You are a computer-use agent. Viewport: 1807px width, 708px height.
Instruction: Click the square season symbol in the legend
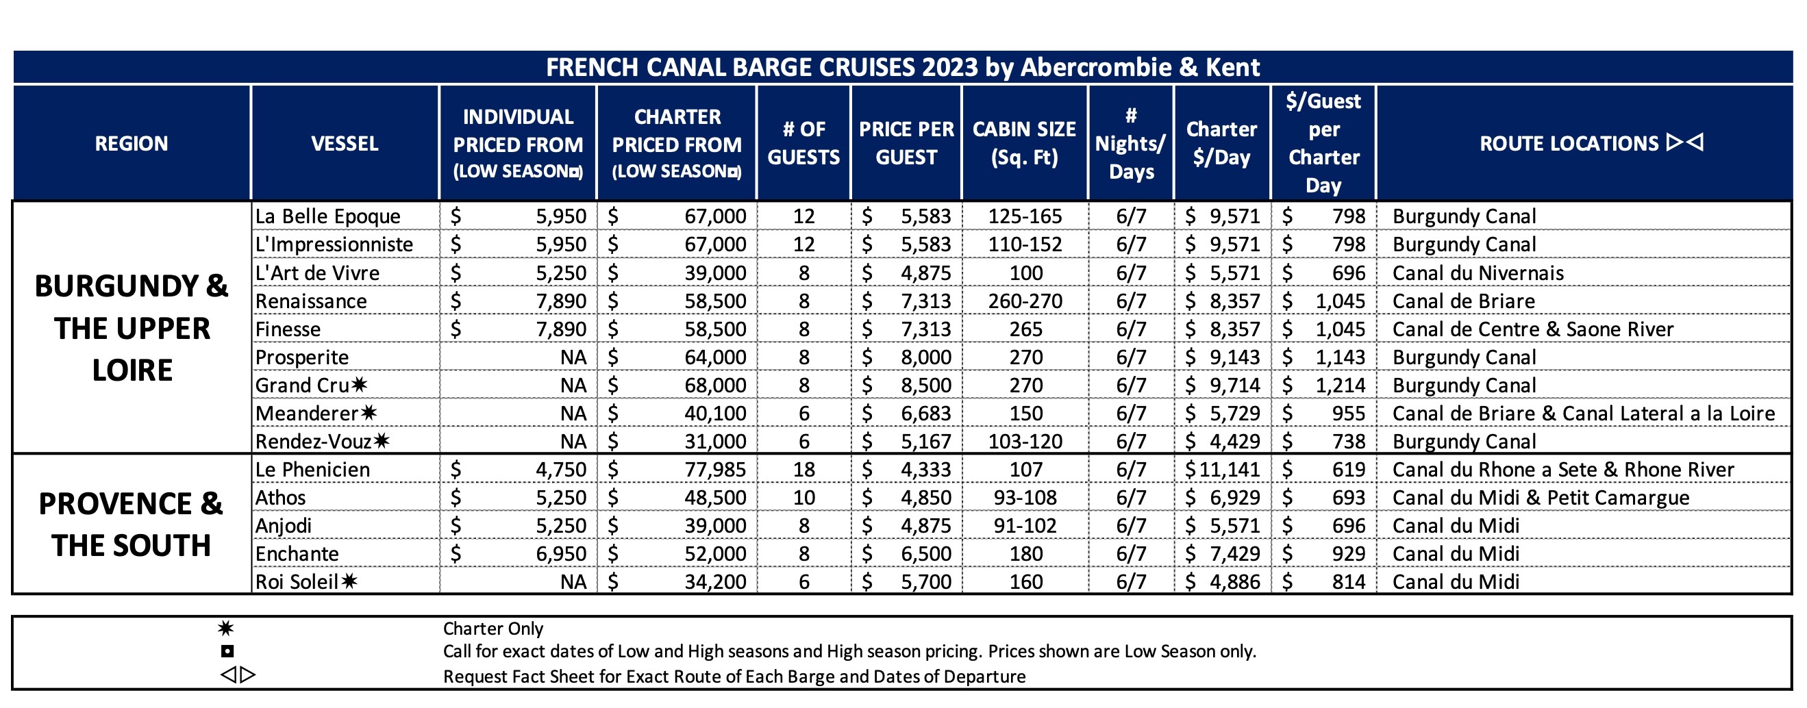click(x=227, y=651)
